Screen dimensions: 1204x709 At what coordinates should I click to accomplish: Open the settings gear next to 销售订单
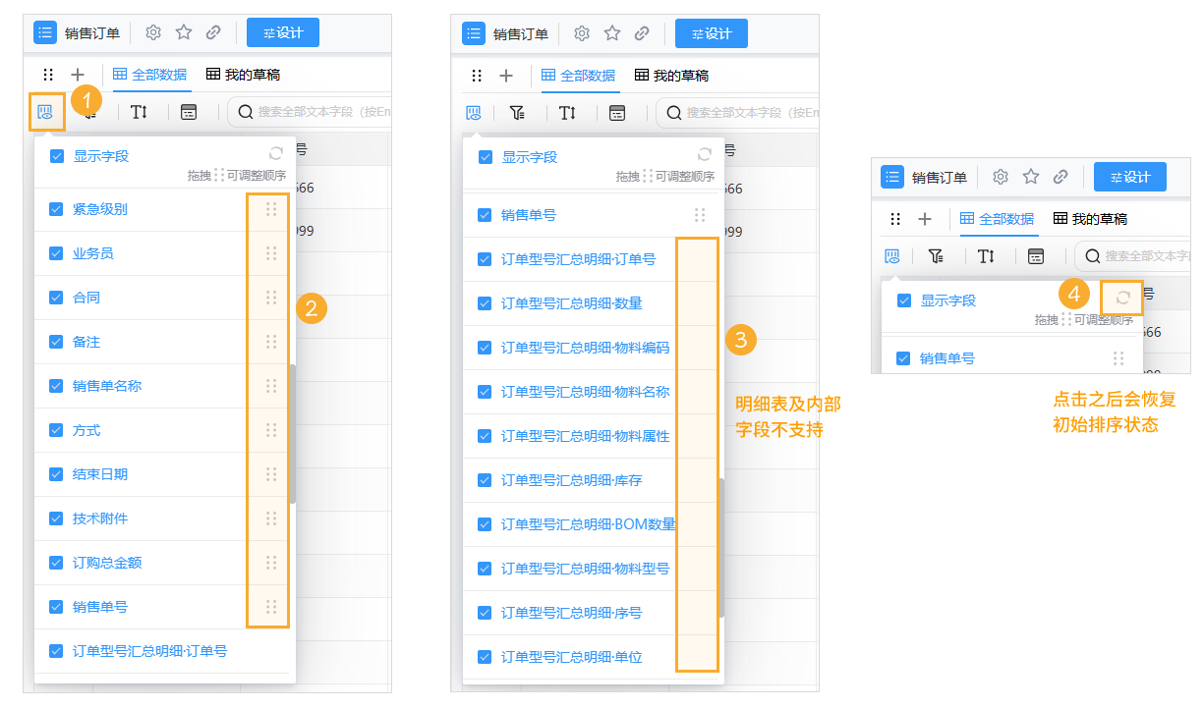pyautogui.click(x=153, y=31)
